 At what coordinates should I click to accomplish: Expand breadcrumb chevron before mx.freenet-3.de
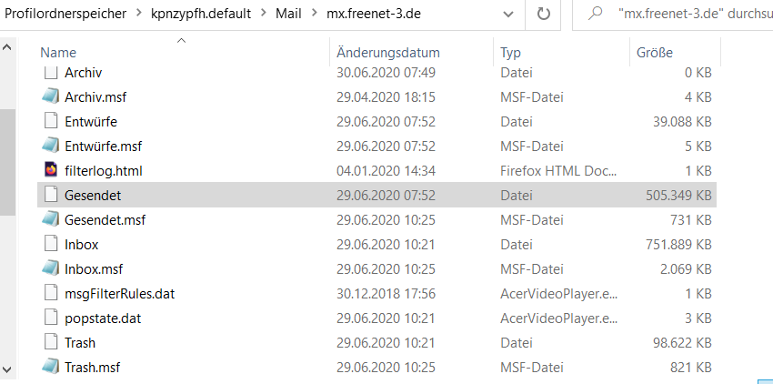314,15
